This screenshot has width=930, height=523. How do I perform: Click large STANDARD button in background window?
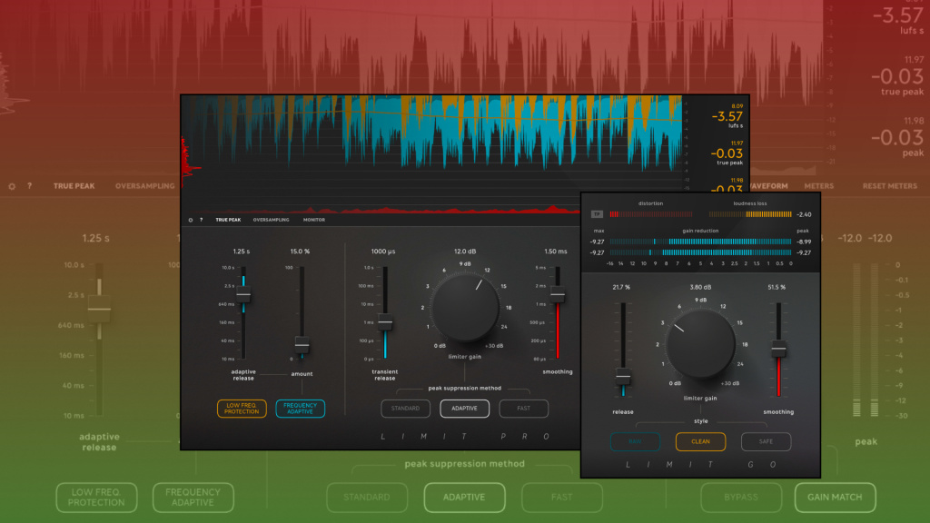click(x=367, y=497)
